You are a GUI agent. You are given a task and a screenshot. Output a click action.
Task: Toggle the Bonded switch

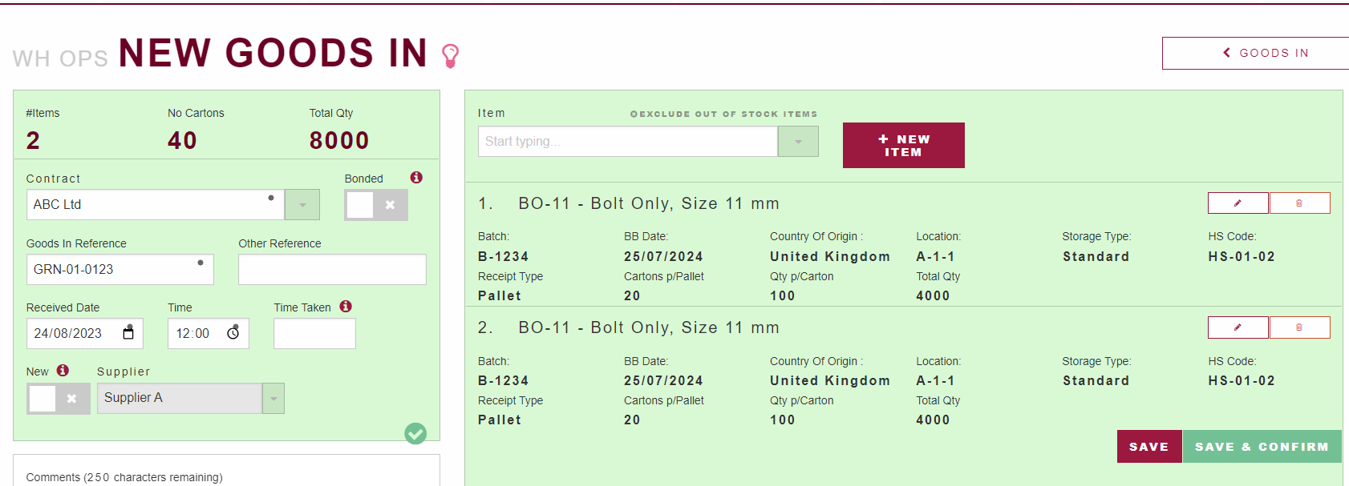pyautogui.click(x=375, y=205)
